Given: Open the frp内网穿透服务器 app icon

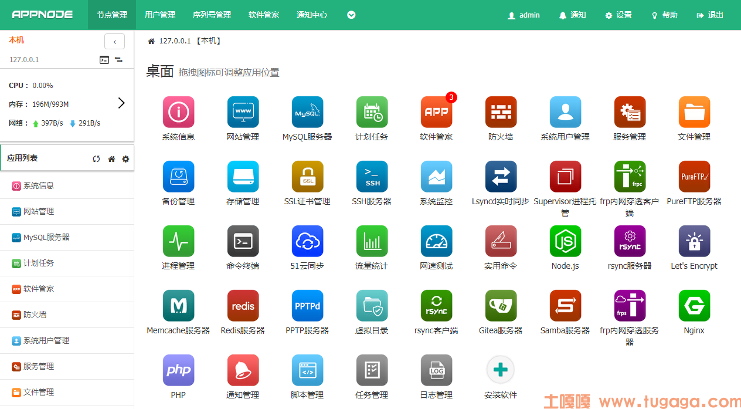Looking at the screenshot, I should click(x=630, y=306).
